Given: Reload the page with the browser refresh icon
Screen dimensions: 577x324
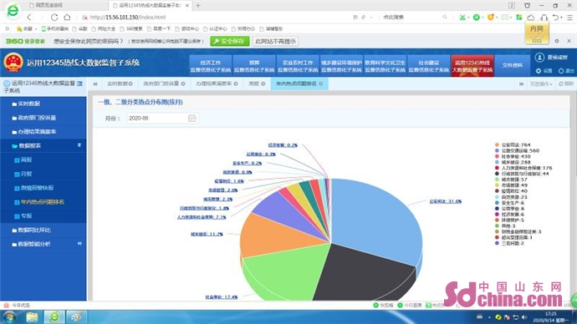Looking at the screenshot, I should click(54, 17).
